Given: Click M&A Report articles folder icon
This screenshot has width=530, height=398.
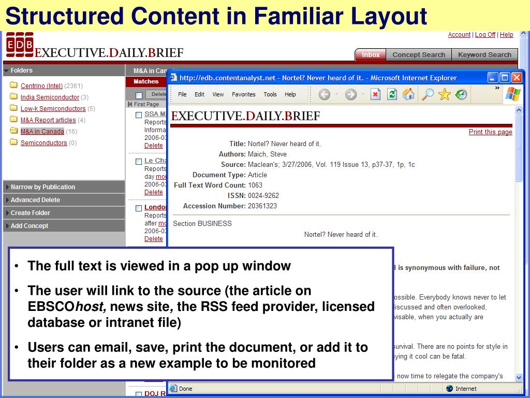Looking at the screenshot, I should coord(13,119).
